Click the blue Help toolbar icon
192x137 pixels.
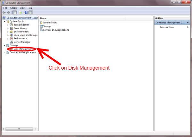(x=26, y=12)
